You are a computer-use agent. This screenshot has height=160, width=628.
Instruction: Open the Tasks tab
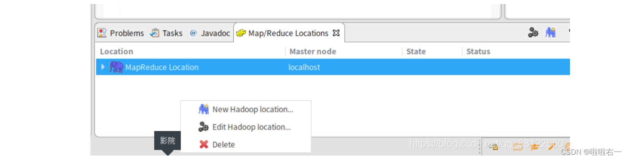(x=172, y=33)
